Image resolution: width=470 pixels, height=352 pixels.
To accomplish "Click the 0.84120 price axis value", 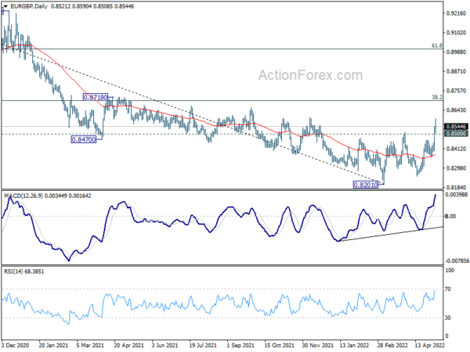I will [456, 149].
